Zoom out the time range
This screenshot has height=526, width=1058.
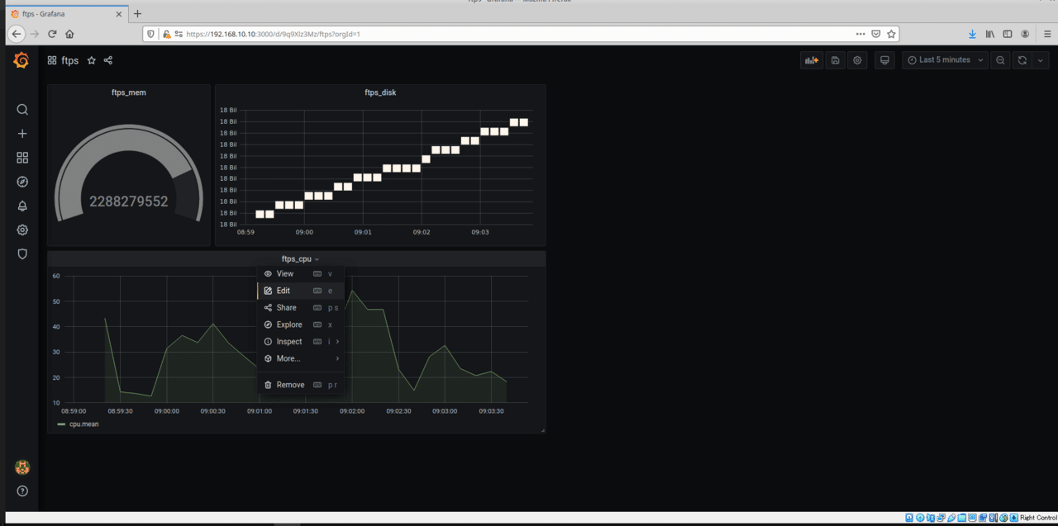point(1000,60)
